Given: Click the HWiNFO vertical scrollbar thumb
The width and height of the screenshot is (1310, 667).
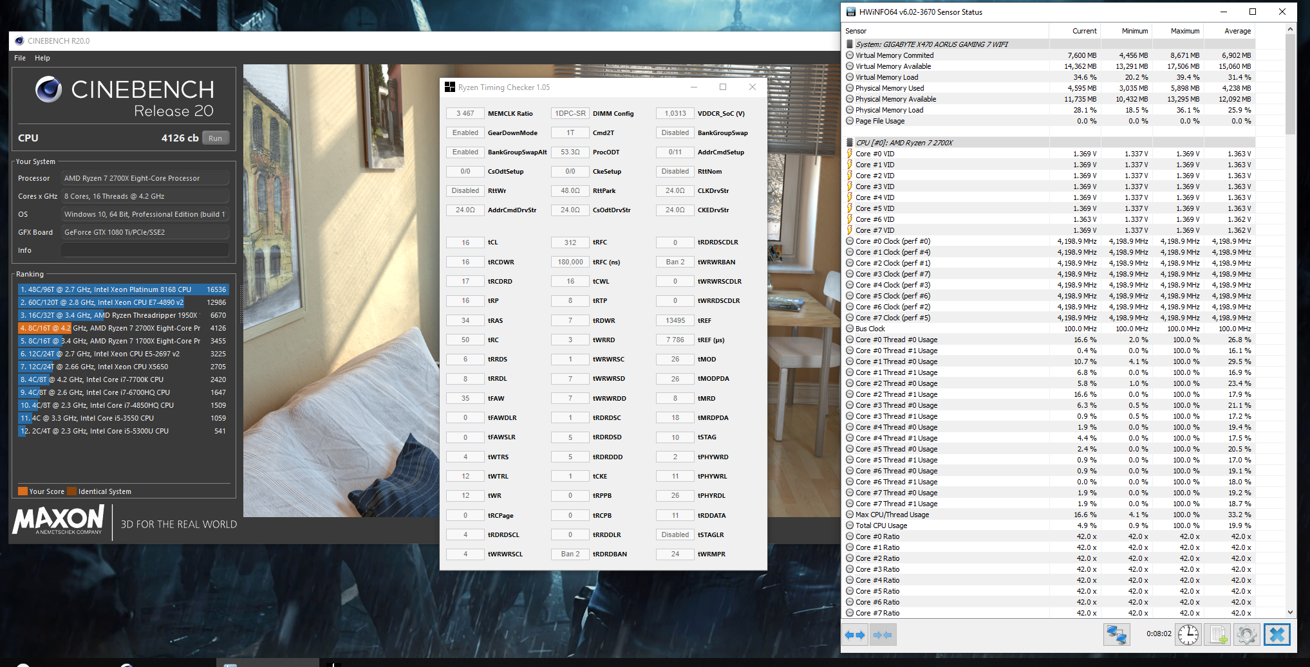Looking at the screenshot, I should [x=1290, y=85].
